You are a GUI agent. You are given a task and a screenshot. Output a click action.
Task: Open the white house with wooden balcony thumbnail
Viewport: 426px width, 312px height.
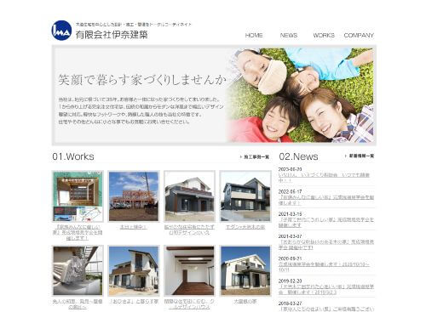tap(134, 271)
